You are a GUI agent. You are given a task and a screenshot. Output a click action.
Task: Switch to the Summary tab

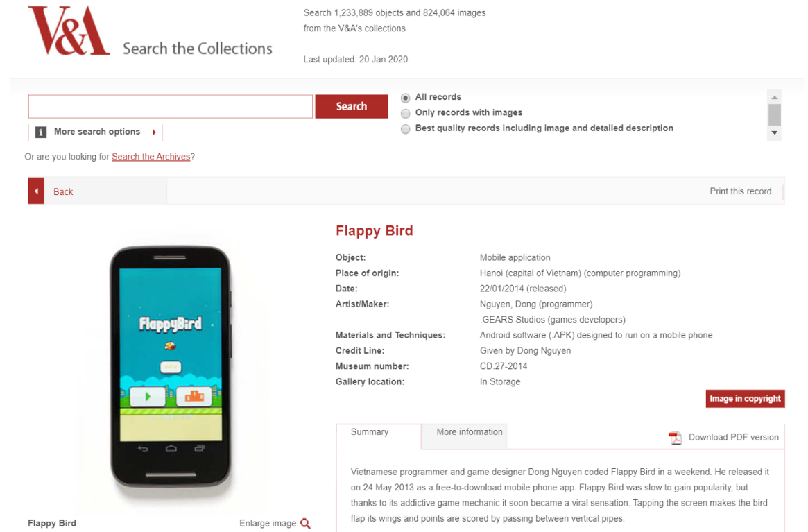(x=370, y=432)
